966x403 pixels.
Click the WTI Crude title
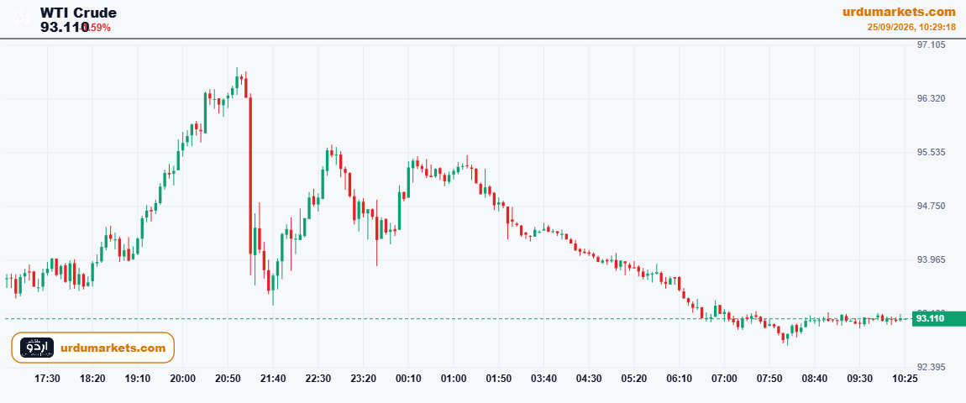click(78, 13)
